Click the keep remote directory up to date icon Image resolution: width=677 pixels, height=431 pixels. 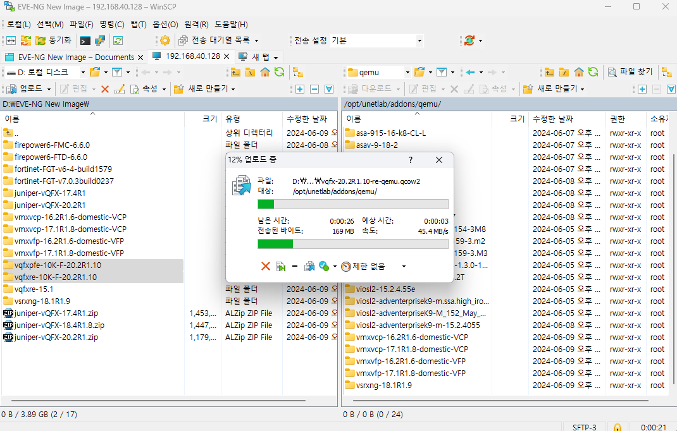tap(118, 40)
